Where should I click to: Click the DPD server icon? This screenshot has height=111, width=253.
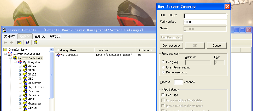coord(25,79)
